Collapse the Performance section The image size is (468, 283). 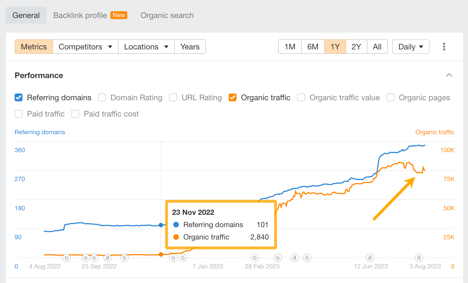[449, 75]
